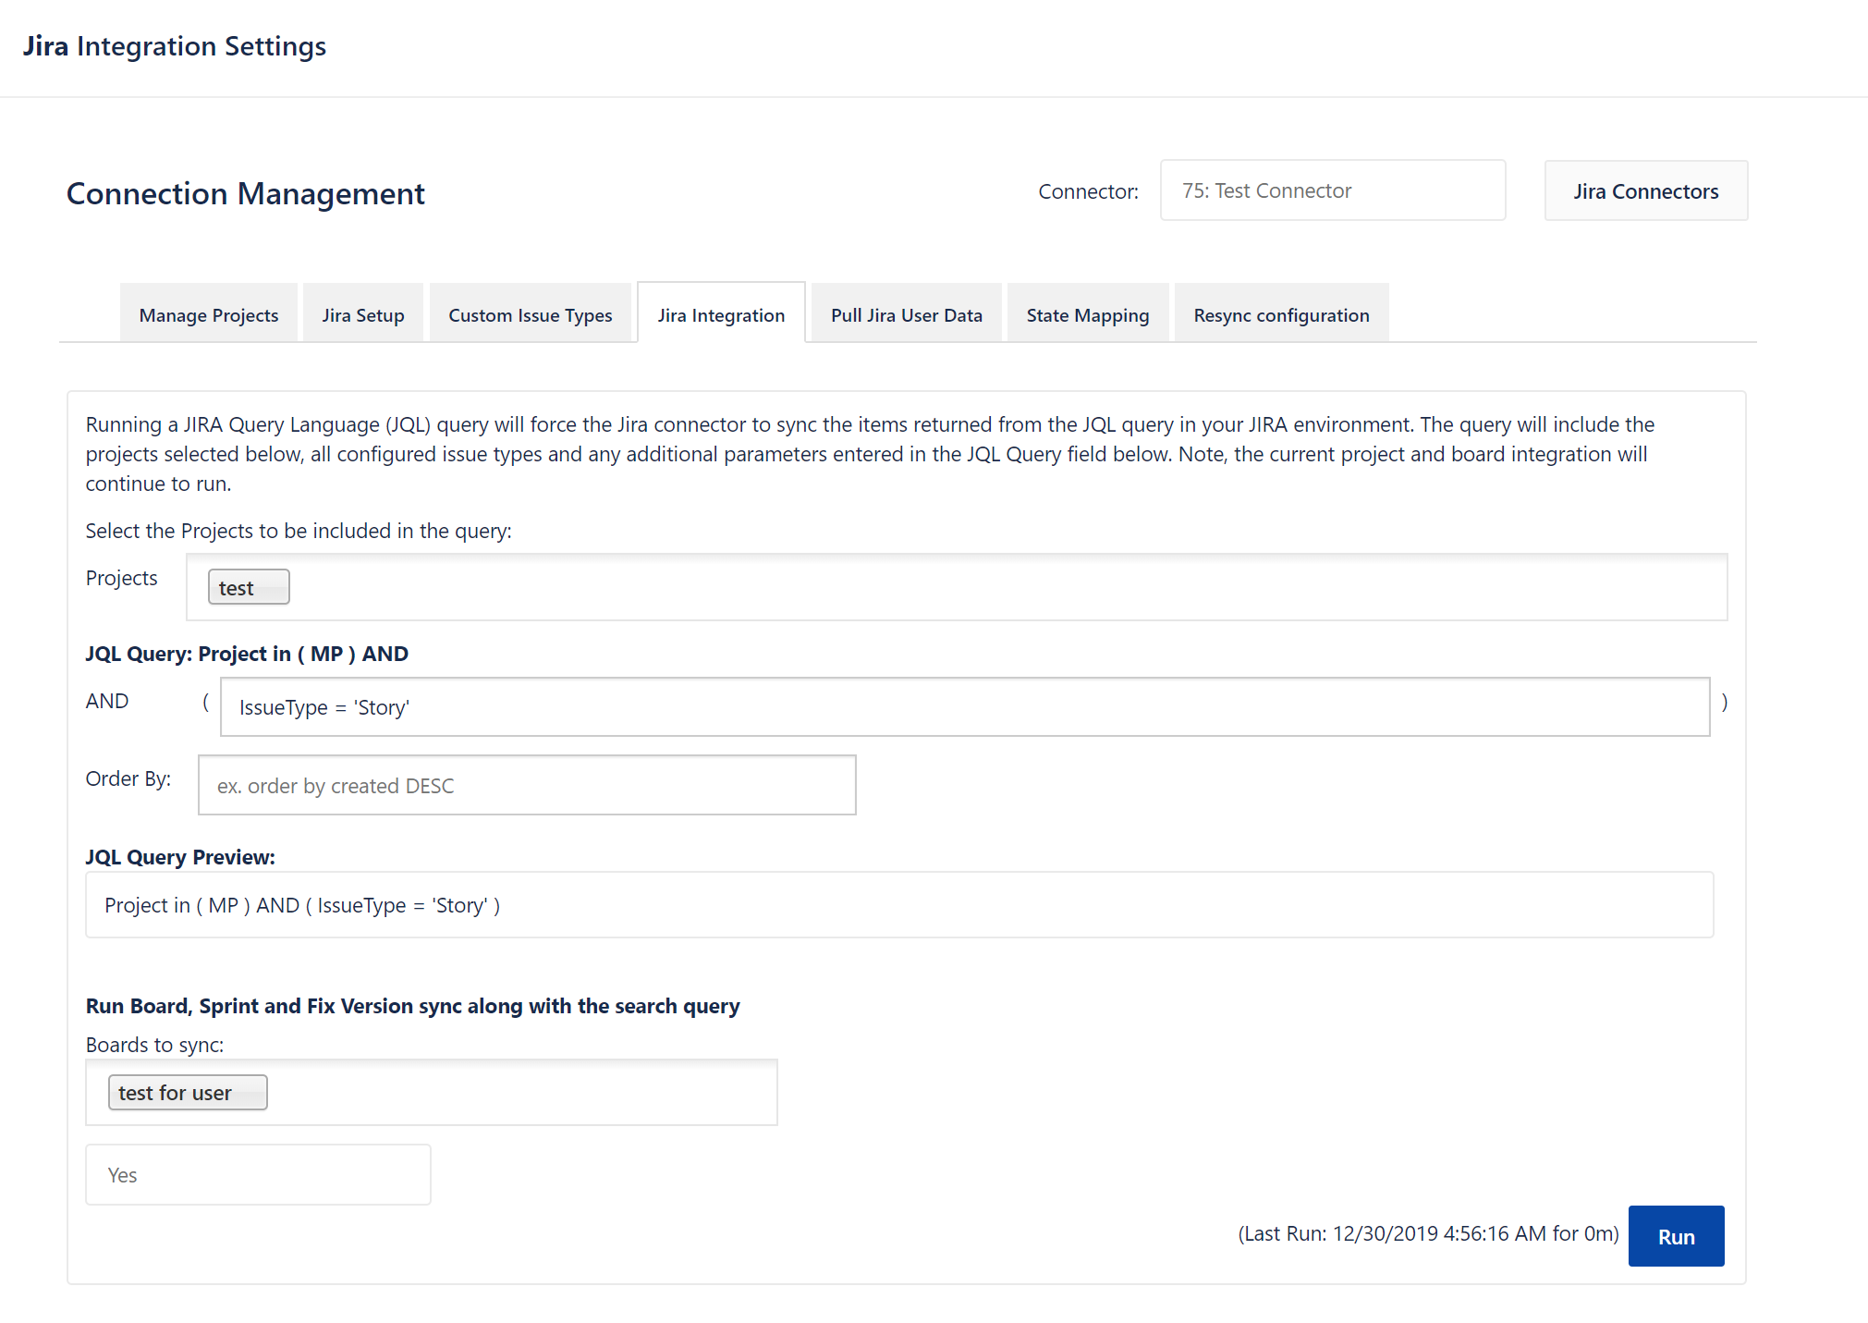Viewport: 1868px width, 1323px height.
Task: Open the Jira Setup tab
Action: (362, 314)
